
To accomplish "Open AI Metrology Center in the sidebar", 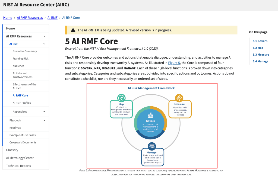I will point(26,158).
